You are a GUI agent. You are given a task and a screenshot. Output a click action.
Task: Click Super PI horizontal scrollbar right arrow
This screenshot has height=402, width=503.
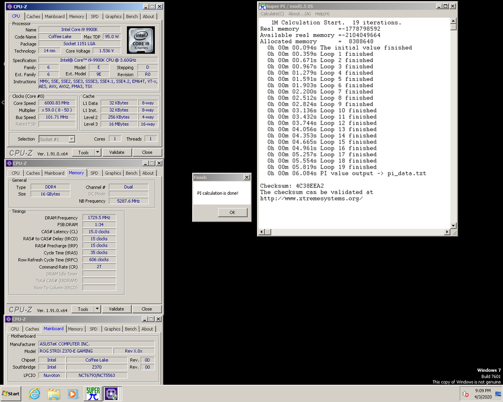(x=447, y=232)
